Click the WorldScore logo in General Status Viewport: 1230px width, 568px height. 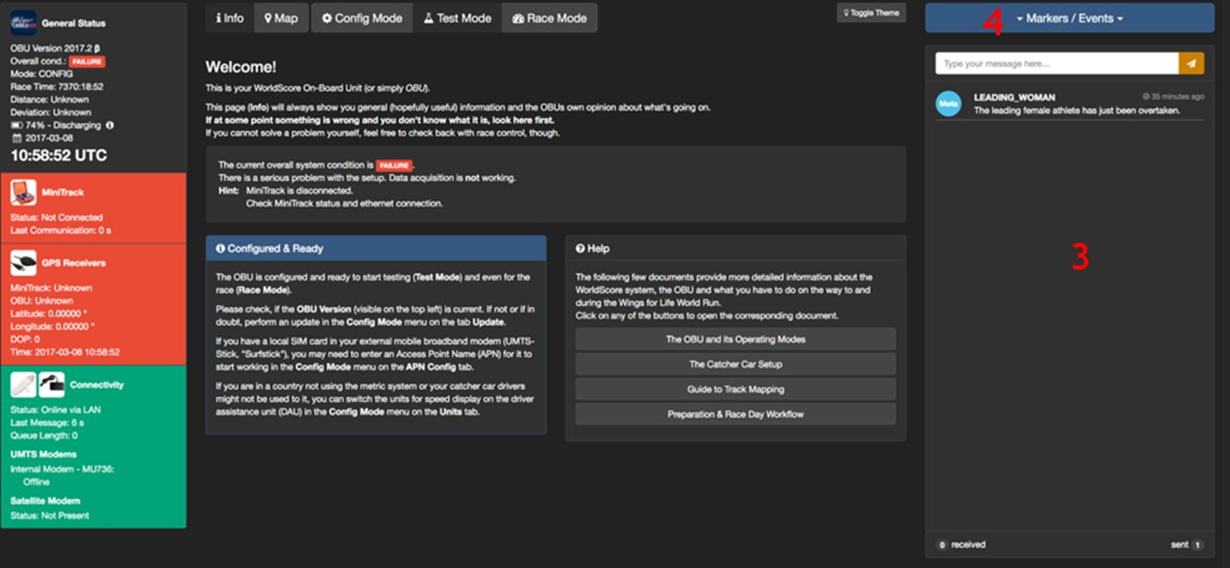coord(23,22)
